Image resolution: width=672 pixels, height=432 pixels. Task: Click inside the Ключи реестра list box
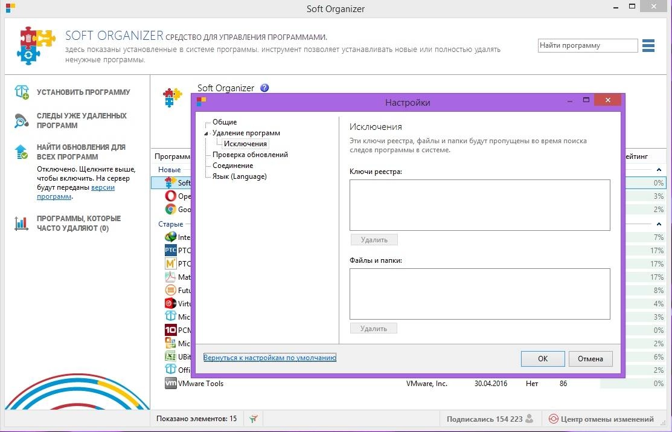pyautogui.click(x=479, y=205)
